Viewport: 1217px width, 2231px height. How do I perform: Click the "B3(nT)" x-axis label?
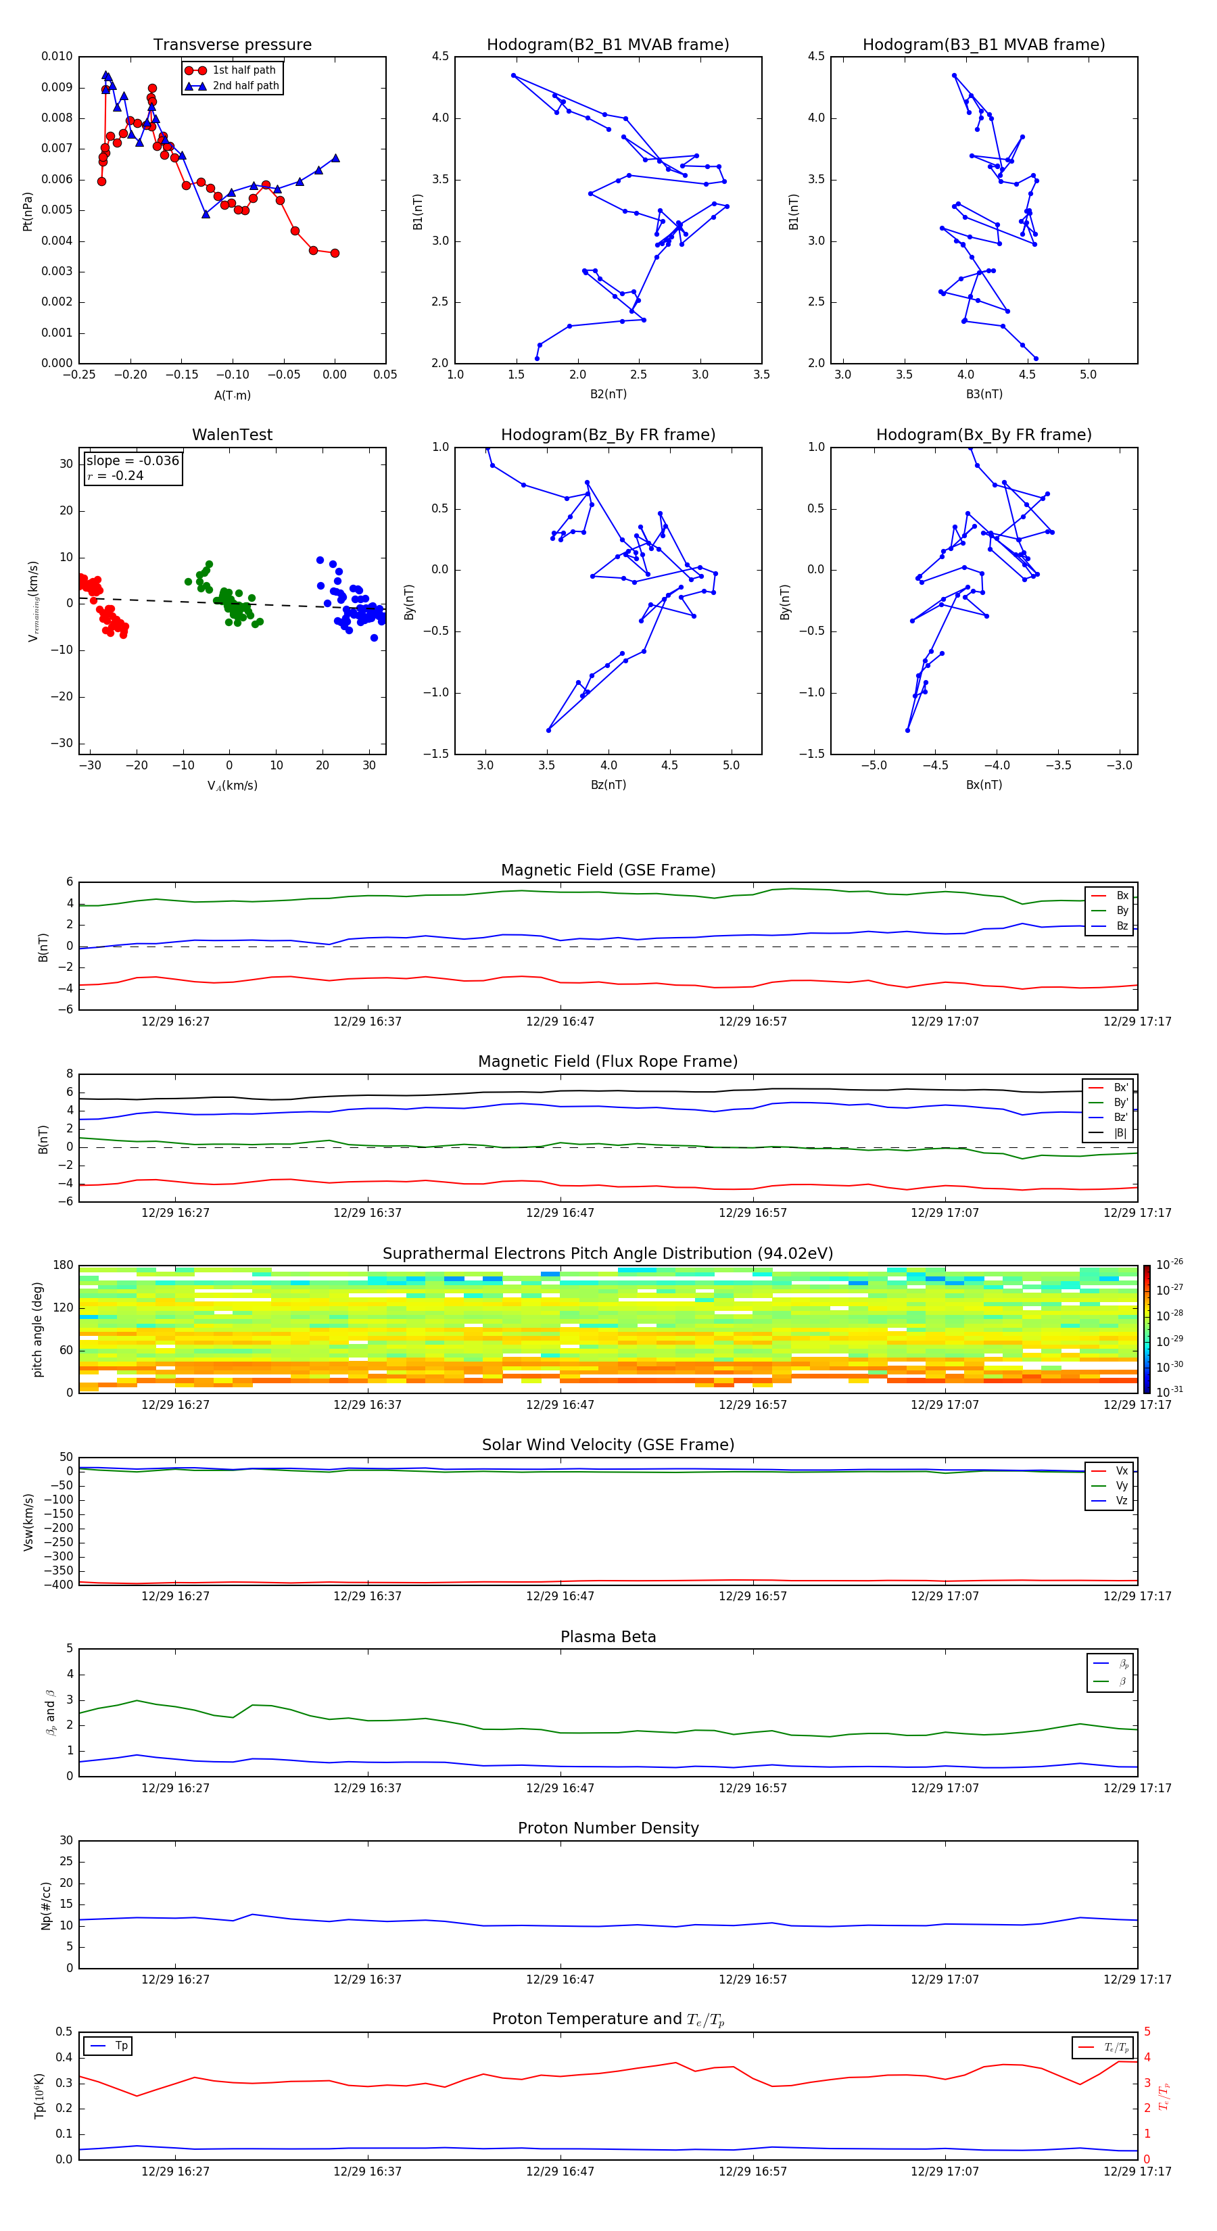[x=984, y=394]
